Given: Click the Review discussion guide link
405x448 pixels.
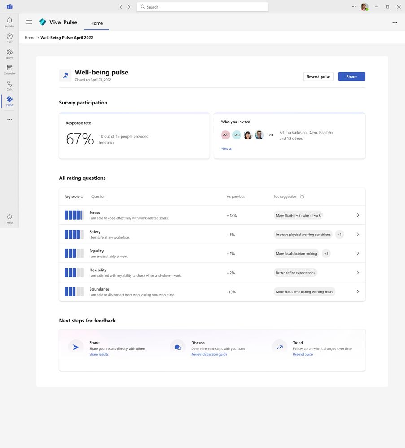Looking at the screenshot, I should pos(209,354).
